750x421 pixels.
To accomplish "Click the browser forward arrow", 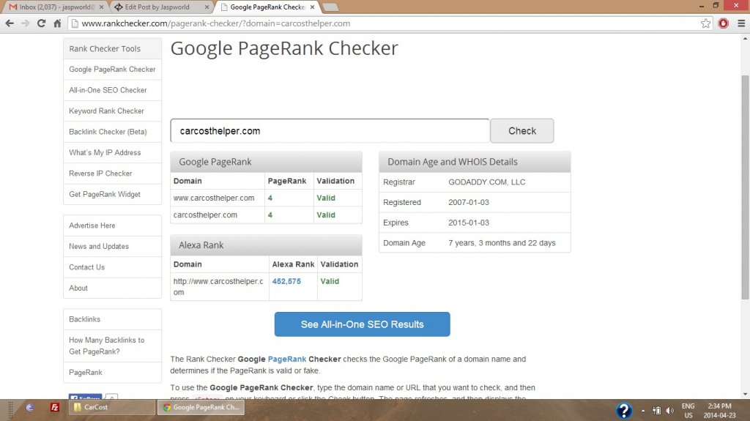I will point(25,23).
